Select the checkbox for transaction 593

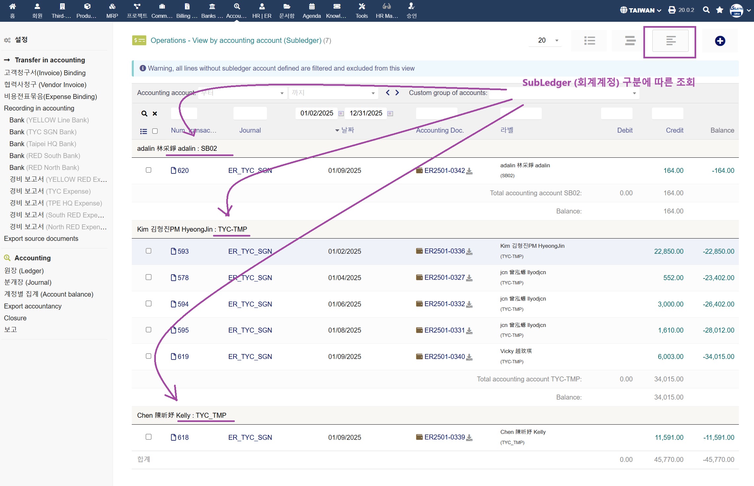(x=149, y=251)
